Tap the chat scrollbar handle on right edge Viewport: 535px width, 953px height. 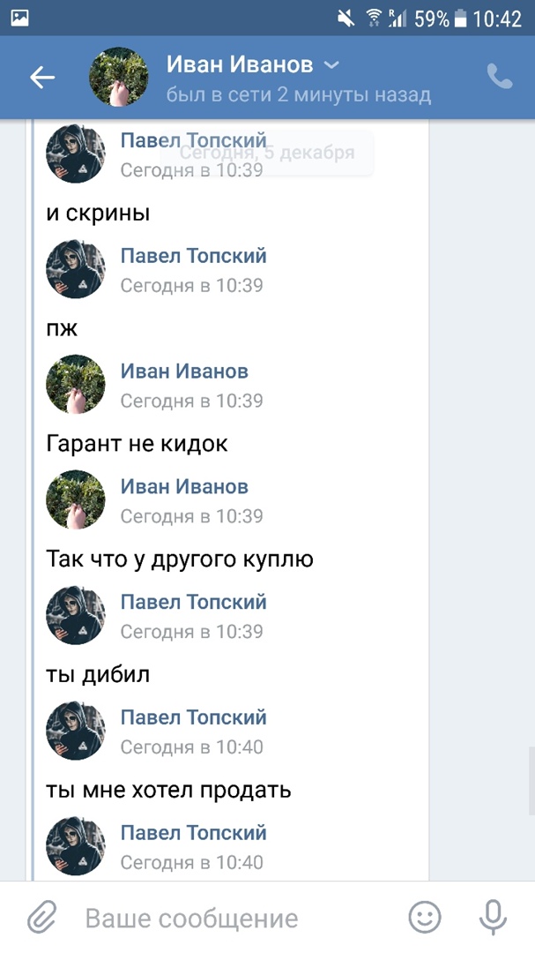click(x=531, y=772)
